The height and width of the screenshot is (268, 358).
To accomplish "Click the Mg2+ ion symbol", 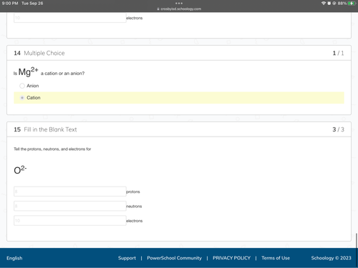I will 28,71.
